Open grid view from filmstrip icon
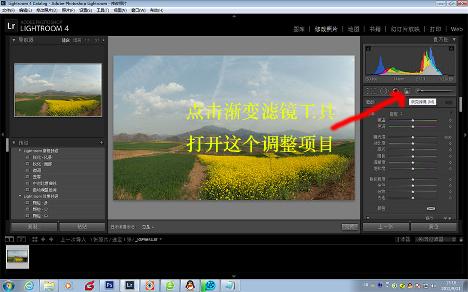Viewport: 468px width, 292px height. (x=35, y=239)
